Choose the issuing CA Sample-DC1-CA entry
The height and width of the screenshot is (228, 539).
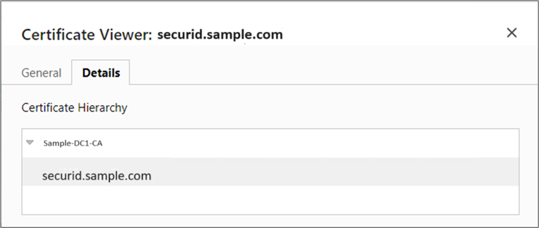click(73, 143)
